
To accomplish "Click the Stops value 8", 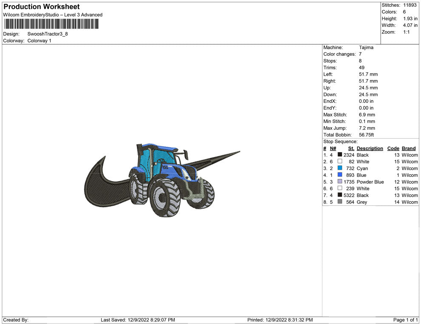I will click(x=360, y=61).
